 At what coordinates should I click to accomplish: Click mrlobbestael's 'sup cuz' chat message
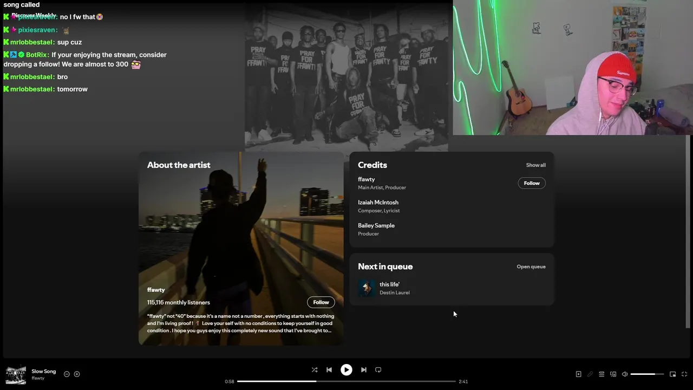click(42, 42)
